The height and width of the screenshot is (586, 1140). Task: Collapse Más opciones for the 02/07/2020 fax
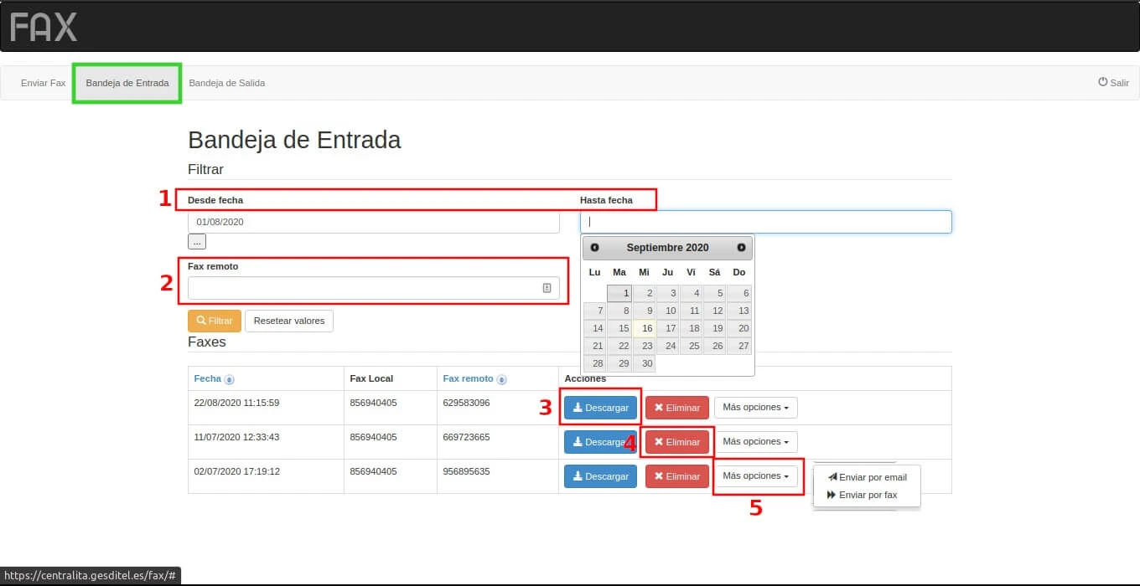coord(755,476)
